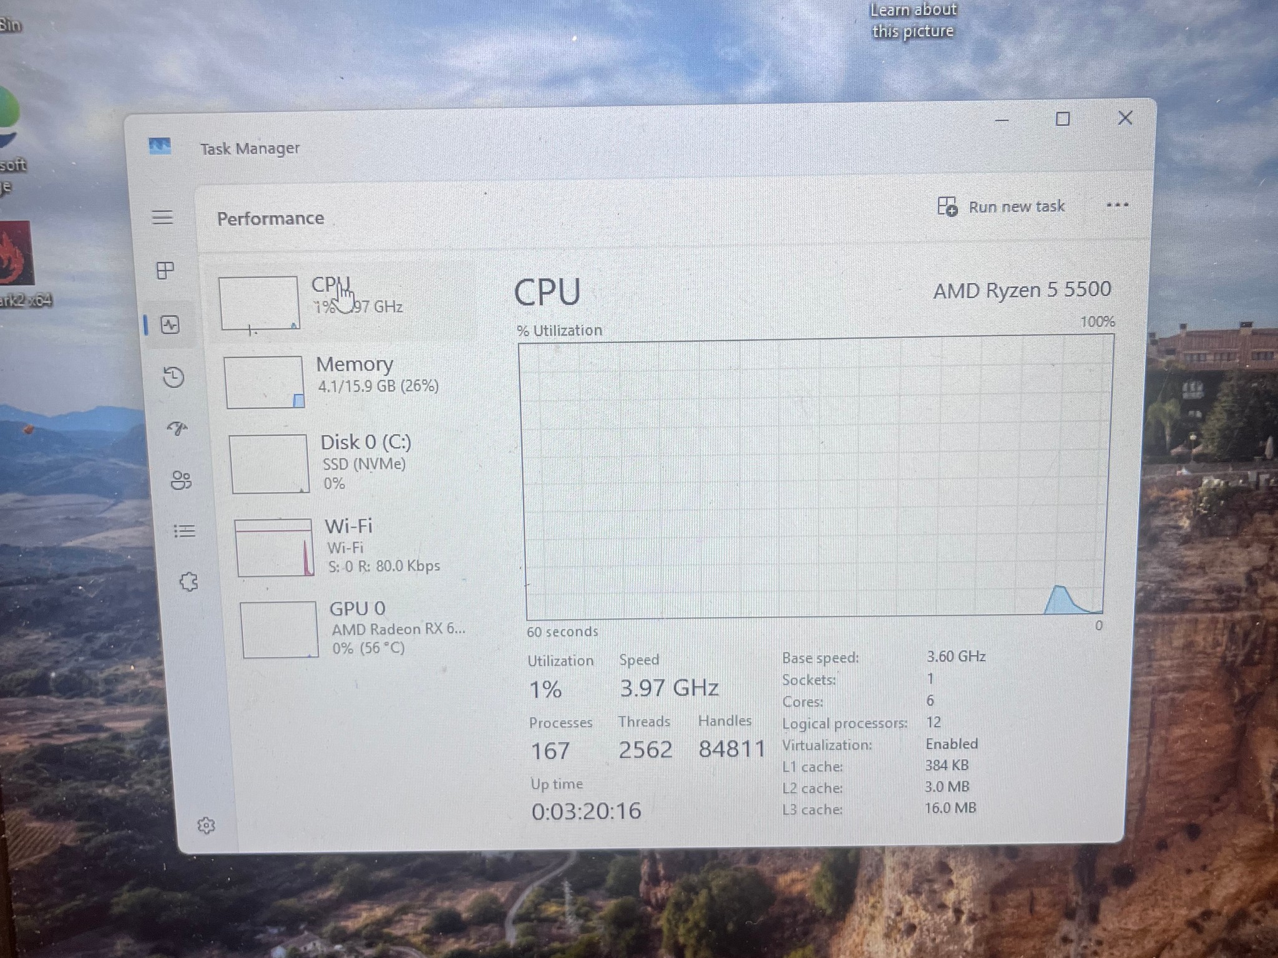Close the Task Manager window
Screen dimensions: 1278x958
(x=1125, y=118)
